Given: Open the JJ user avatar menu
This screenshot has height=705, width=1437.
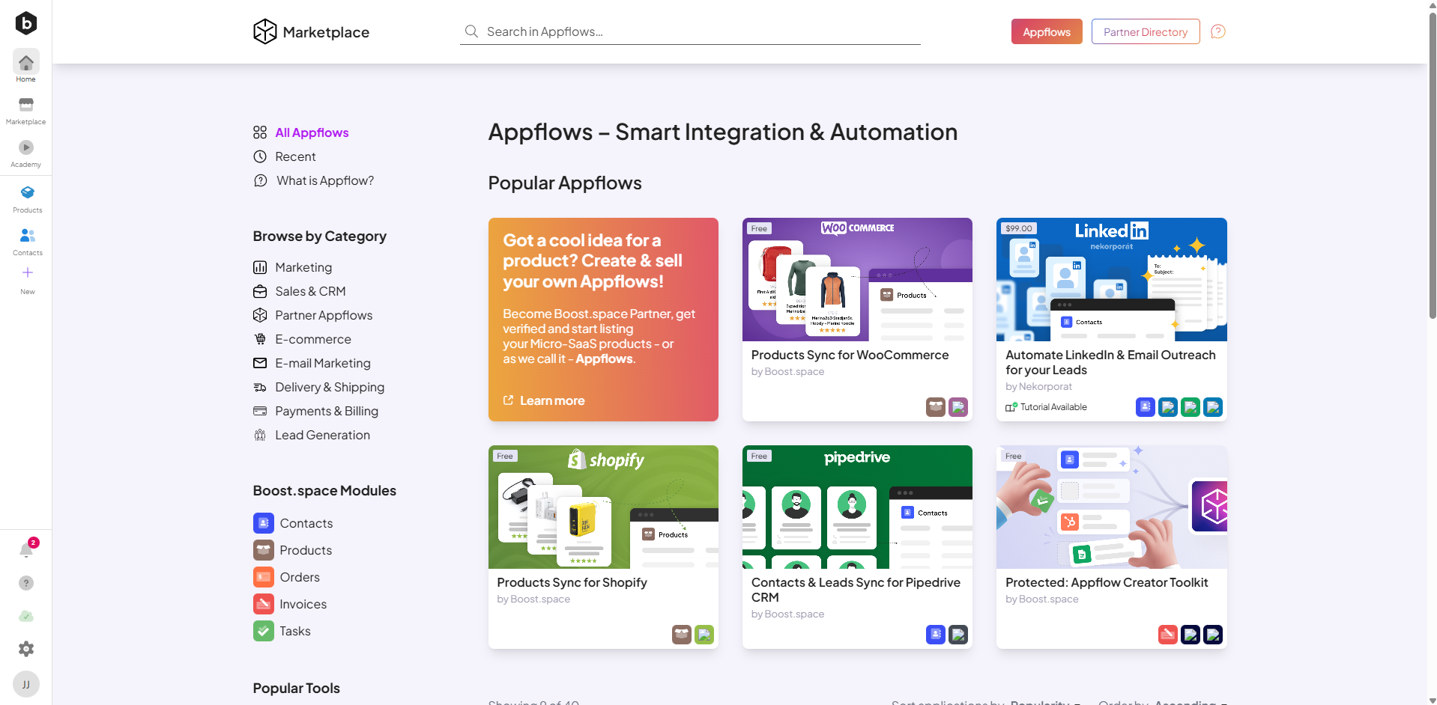Looking at the screenshot, I should 26,684.
